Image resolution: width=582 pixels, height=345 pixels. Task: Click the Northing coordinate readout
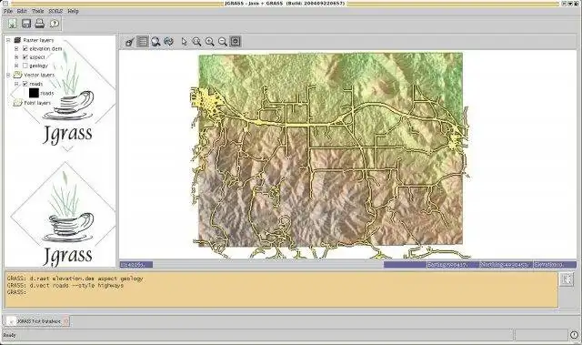click(x=506, y=264)
